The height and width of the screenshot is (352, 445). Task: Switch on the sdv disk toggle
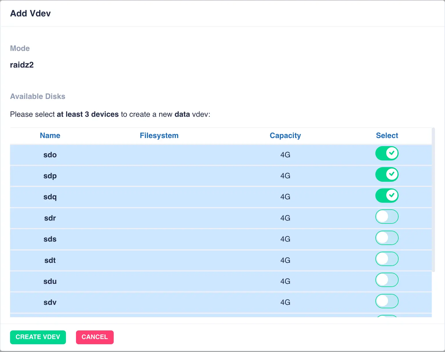[387, 301]
